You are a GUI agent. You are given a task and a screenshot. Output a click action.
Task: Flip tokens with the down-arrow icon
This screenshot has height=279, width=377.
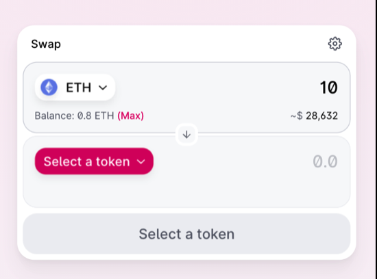coord(186,135)
